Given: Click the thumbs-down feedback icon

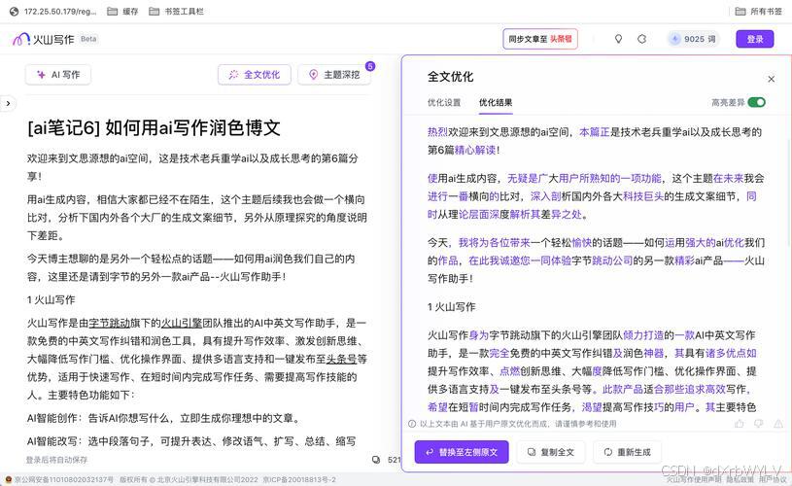Looking at the screenshot, I should pos(759,424).
